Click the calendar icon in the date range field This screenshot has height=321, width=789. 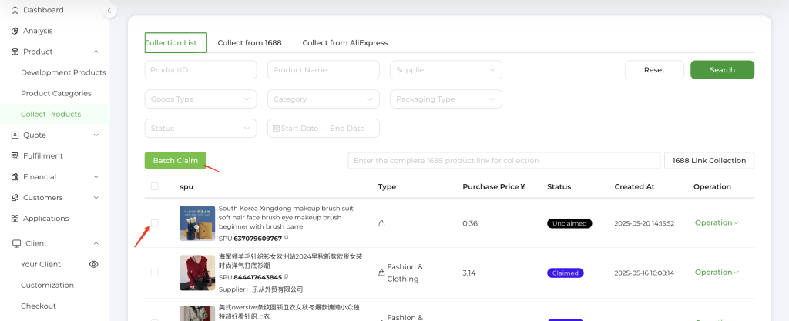pyautogui.click(x=275, y=129)
